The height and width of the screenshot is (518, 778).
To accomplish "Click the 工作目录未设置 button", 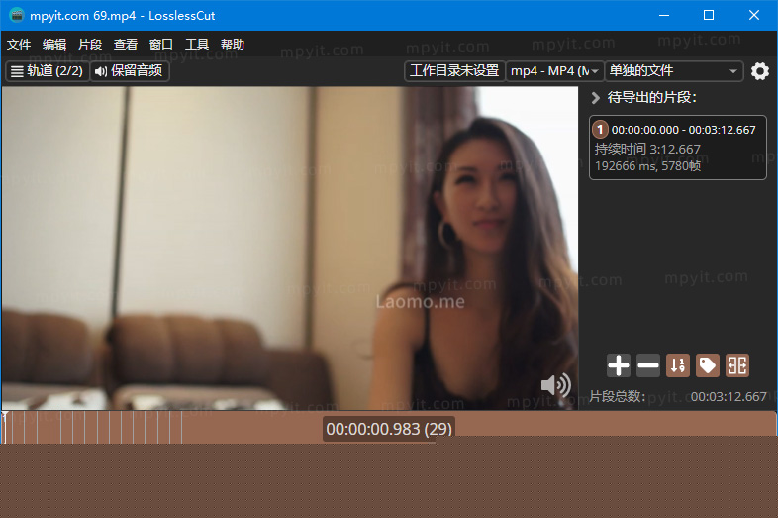I will pyautogui.click(x=454, y=71).
